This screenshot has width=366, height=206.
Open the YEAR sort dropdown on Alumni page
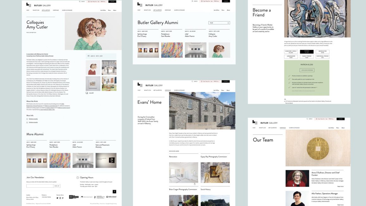(x=219, y=23)
